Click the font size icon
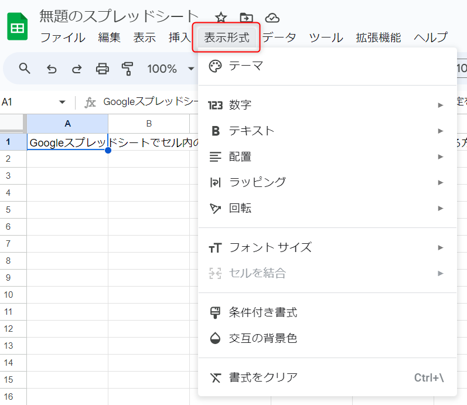The height and width of the screenshot is (405, 467). coord(215,248)
